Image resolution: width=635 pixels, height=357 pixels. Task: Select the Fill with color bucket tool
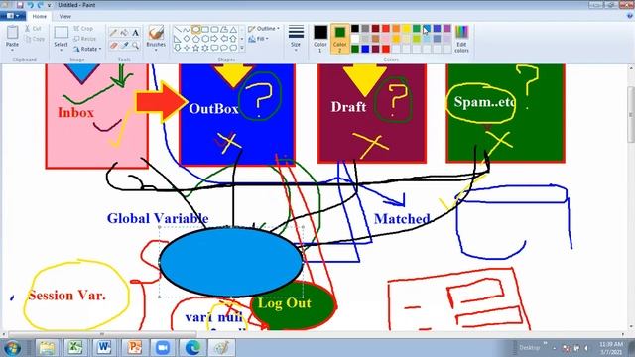pos(124,32)
